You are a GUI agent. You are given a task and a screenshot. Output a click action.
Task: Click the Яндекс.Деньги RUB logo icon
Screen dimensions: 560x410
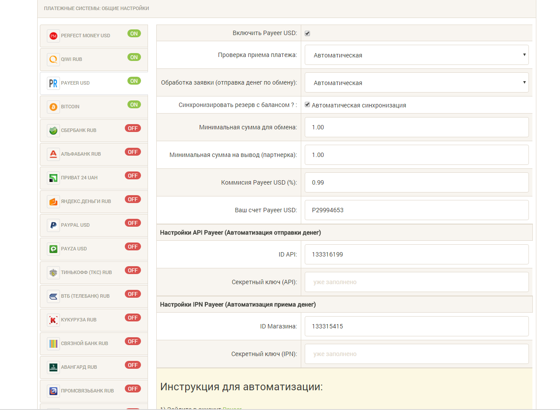pyautogui.click(x=53, y=202)
